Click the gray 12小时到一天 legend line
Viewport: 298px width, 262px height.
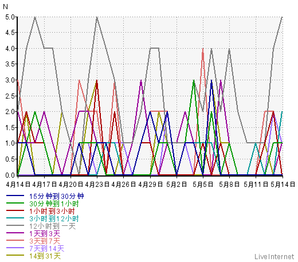coord(15,225)
